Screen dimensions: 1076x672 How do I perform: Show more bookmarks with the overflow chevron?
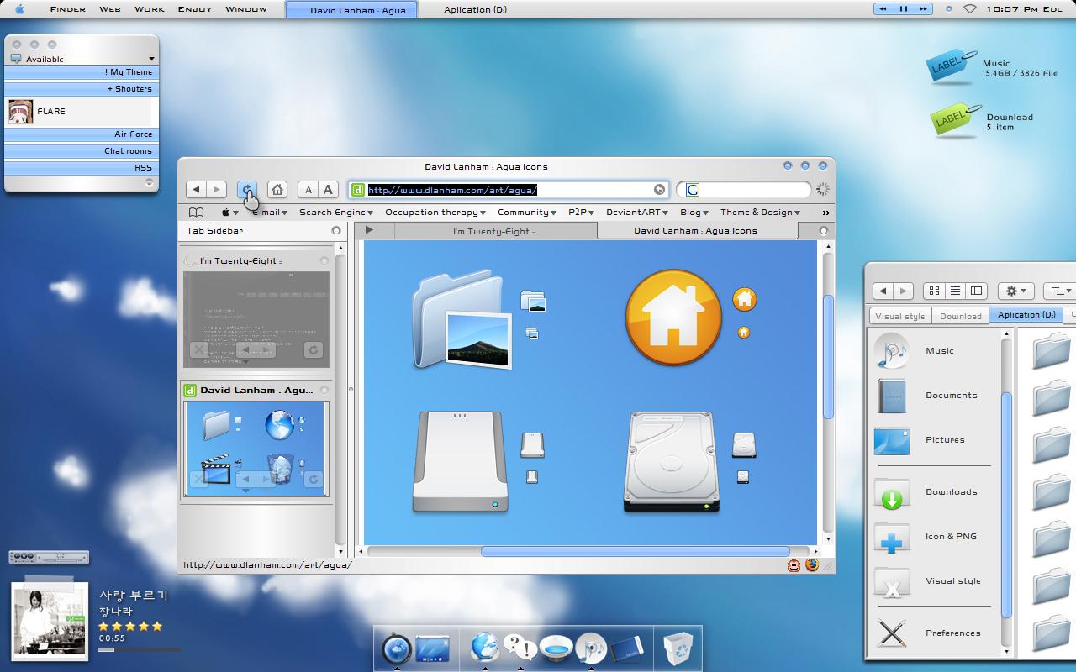(x=826, y=213)
